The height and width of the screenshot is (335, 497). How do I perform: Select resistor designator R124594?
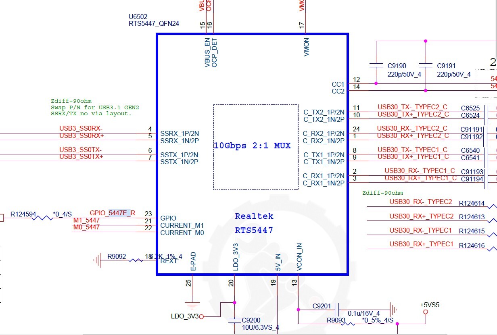23,214
